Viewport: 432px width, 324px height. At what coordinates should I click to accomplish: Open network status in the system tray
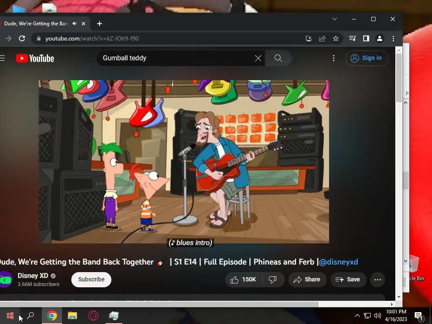point(367,316)
